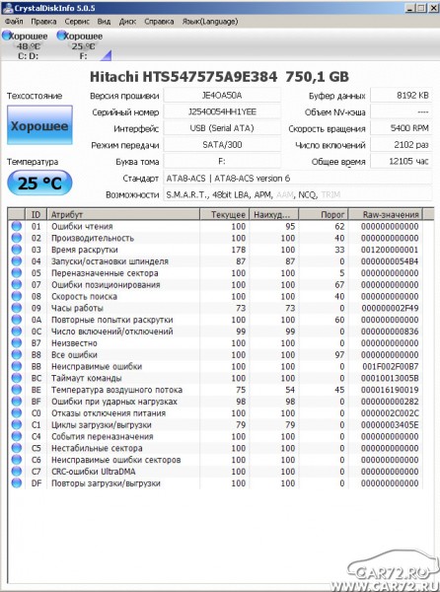
Task: Open the Сервис menu
Action: pos(77,22)
